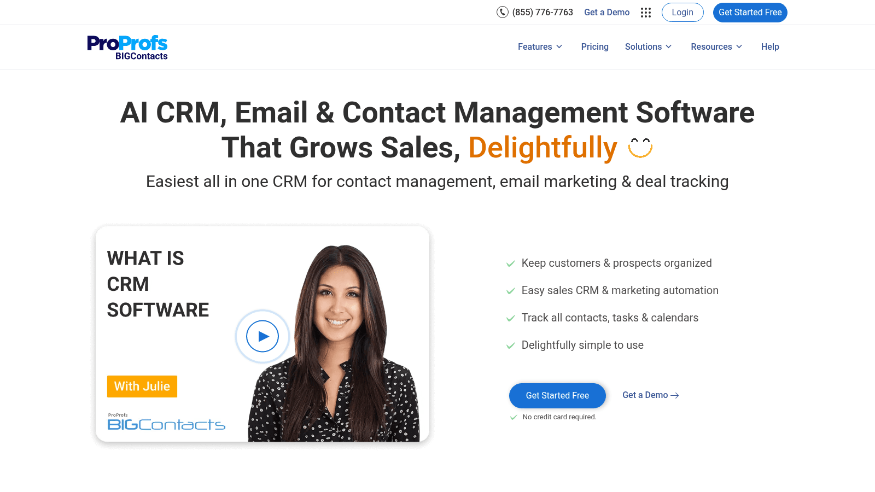875x492 pixels.
Task: Click the WHAT IS CRM SOFTWARE title text
Action: (158, 284)
